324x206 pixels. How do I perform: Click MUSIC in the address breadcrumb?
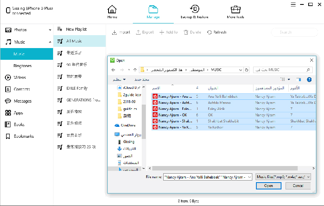pos(216,70)
